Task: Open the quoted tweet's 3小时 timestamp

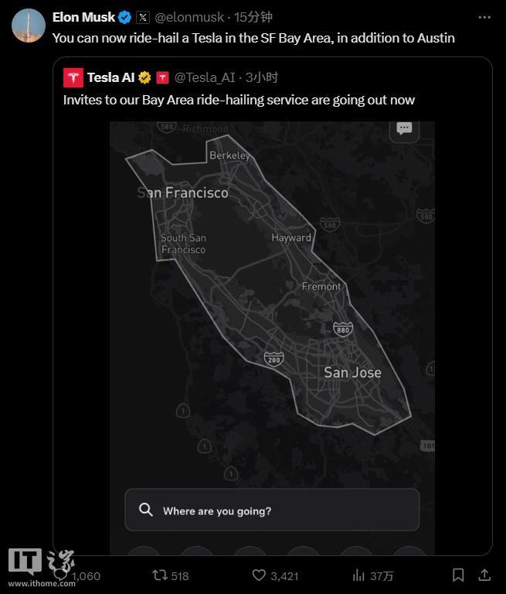Action: click(262, 77)
